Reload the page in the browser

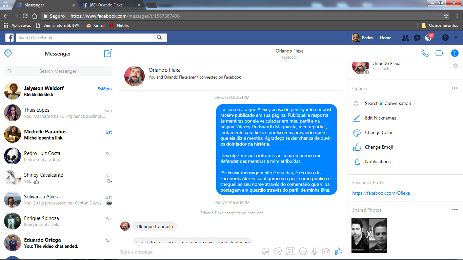point(25,16)
